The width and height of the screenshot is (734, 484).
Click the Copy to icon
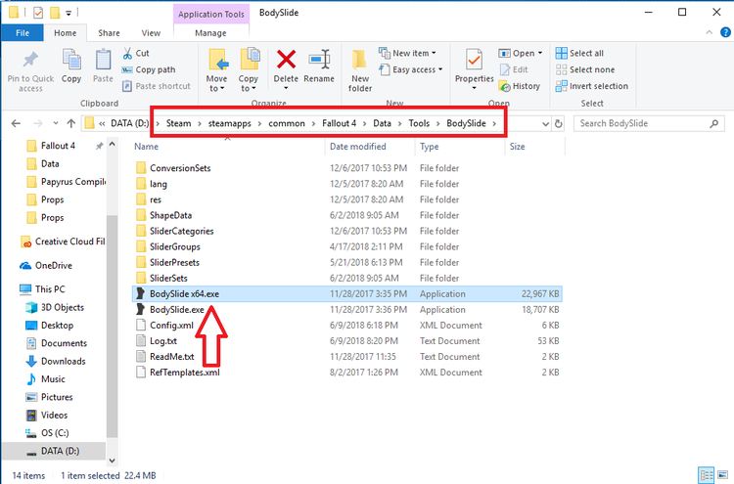point(250,60)
